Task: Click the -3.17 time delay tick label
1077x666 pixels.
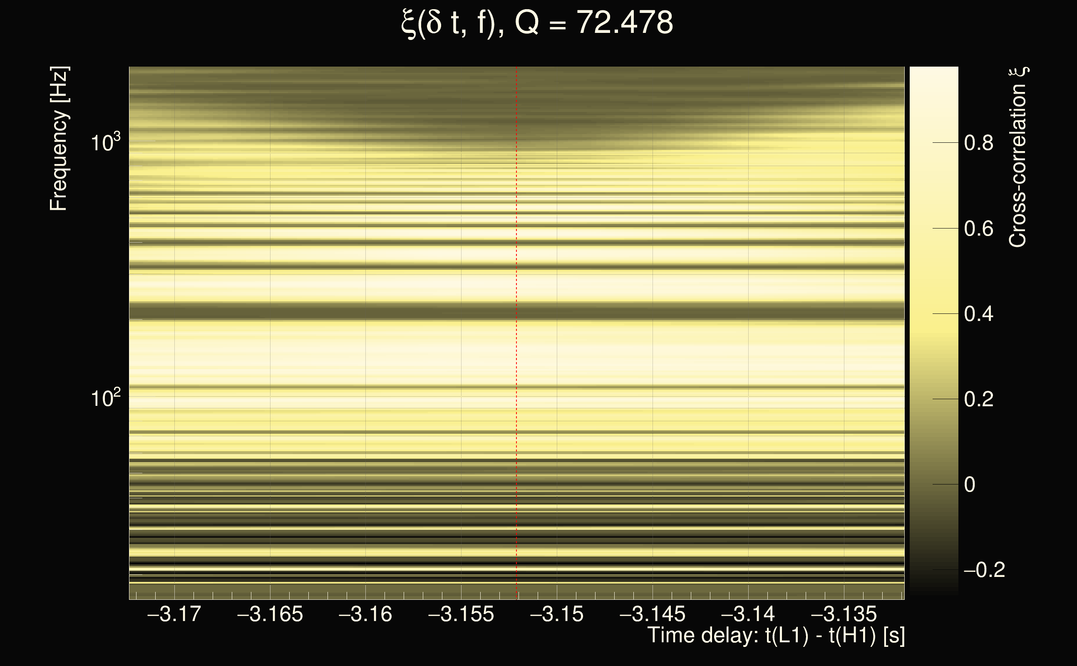Action: (x=174, y=614)
